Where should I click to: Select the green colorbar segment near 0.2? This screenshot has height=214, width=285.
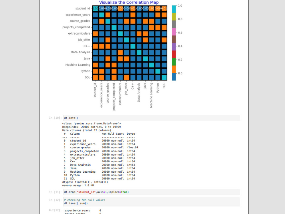[x=174, y=62]
